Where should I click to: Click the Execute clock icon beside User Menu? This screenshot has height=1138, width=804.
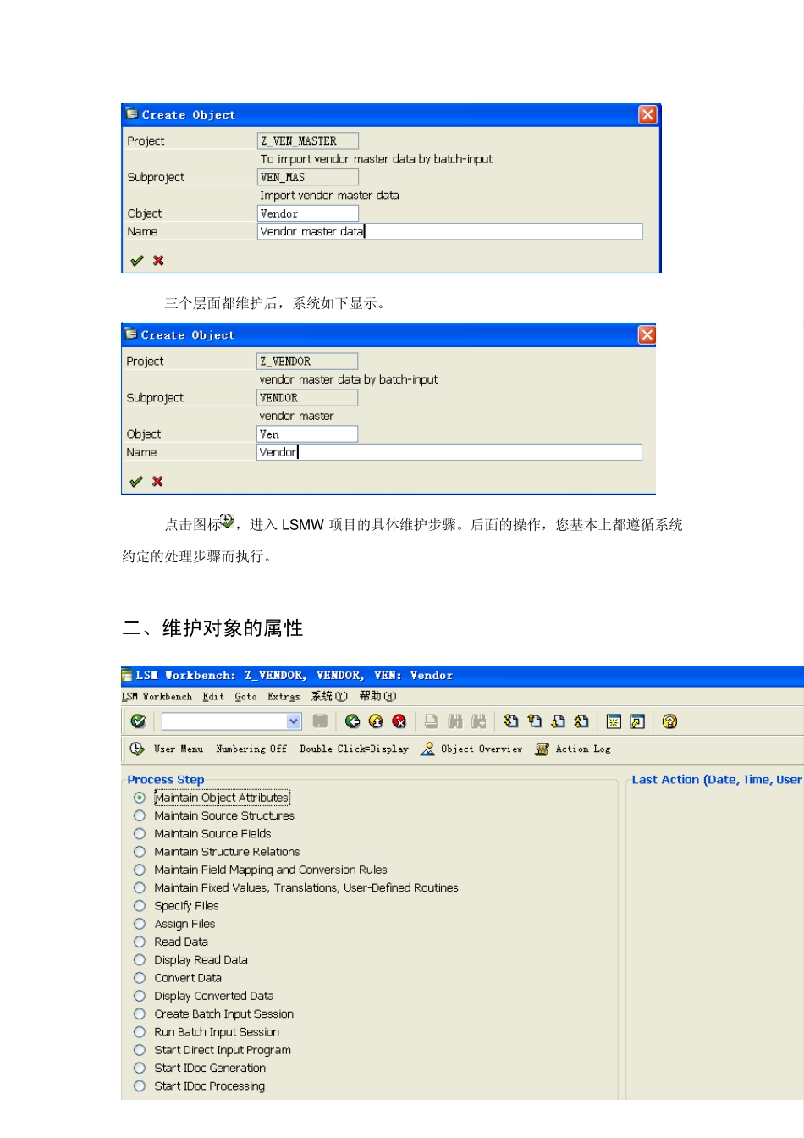[x=137, y=749]
